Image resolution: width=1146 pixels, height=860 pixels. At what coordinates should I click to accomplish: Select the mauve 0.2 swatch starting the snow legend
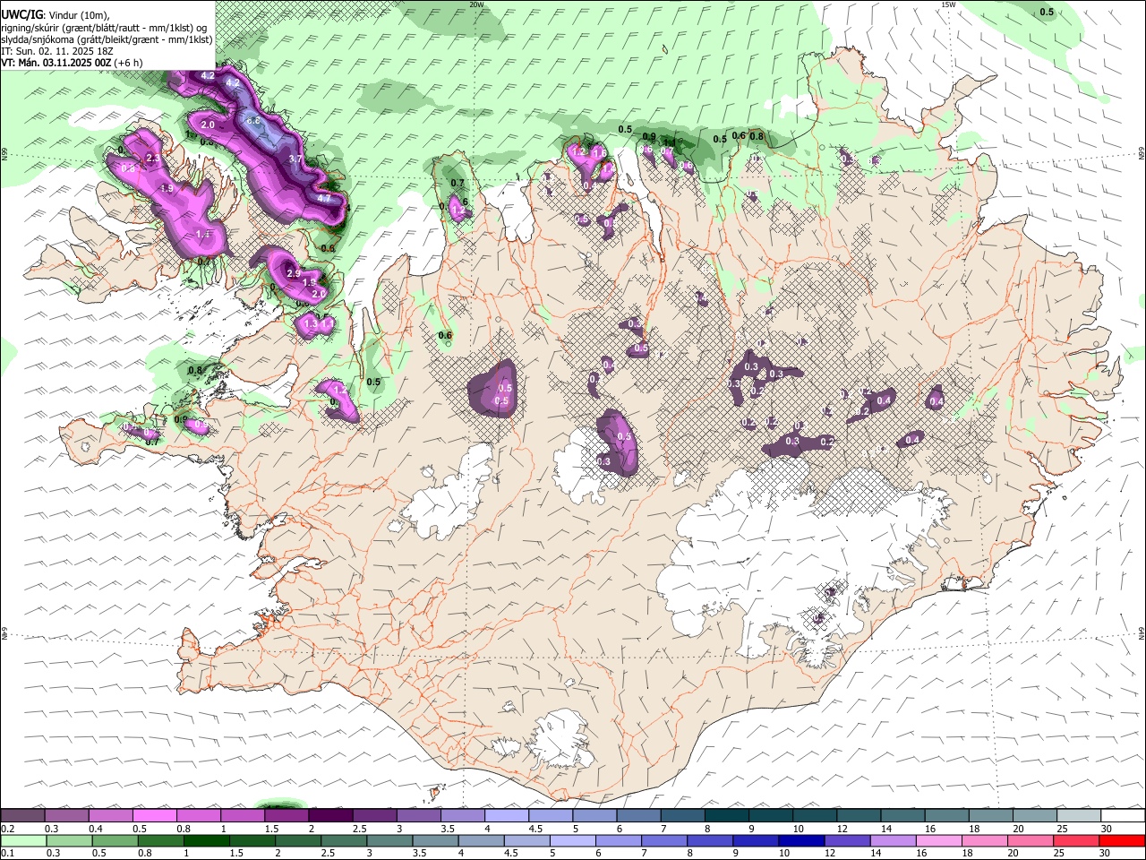point(23,816)
